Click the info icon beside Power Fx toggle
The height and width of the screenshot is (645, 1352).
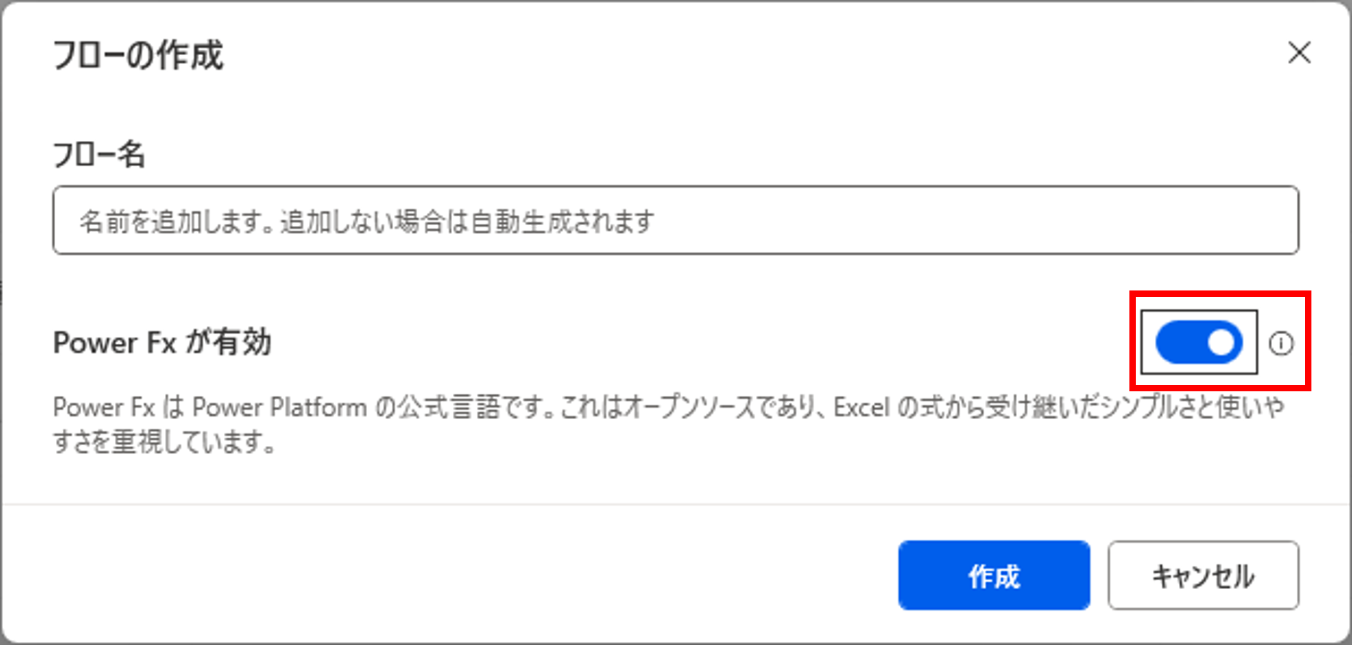pos(1280,343)
